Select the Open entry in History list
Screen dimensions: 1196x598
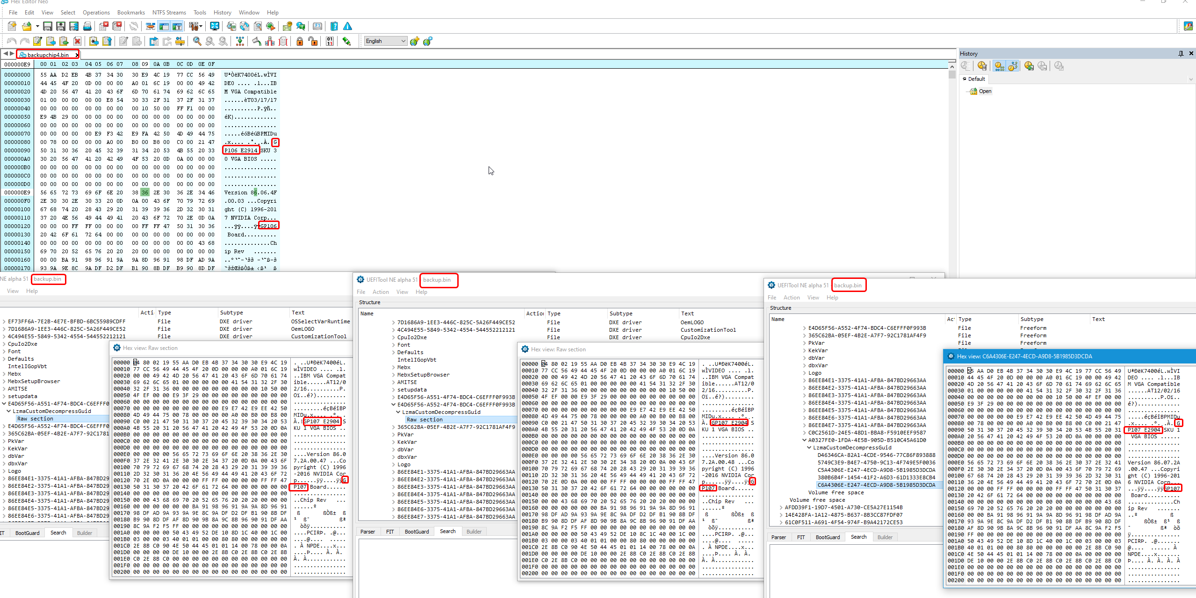click(985, 91)
